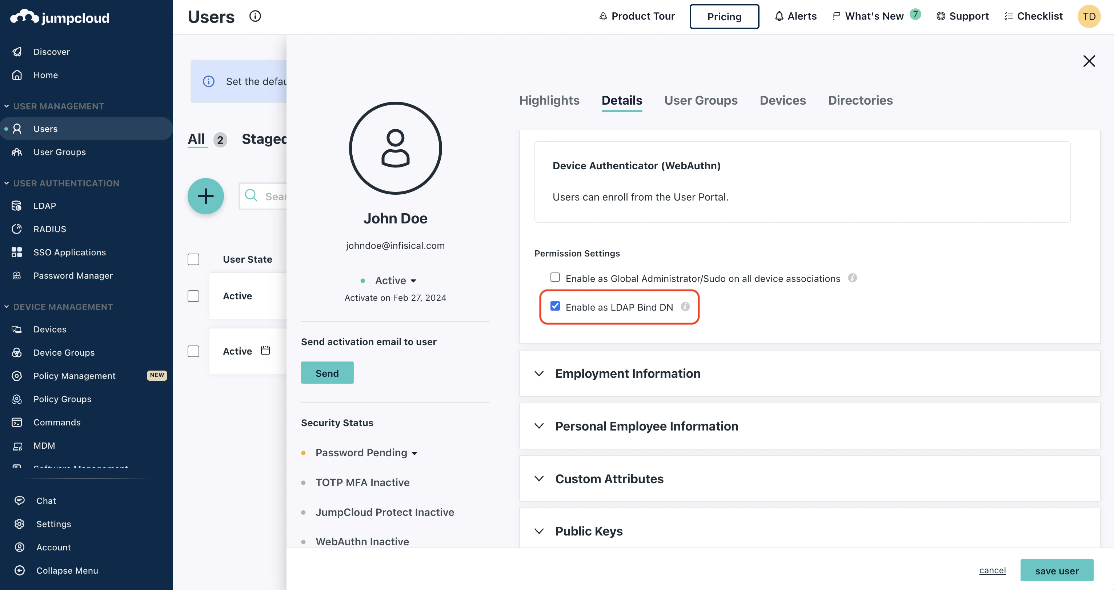This screenshot has width=1114, height=590.
Task: Open Password Manager icon
Action: click(17, 276)
